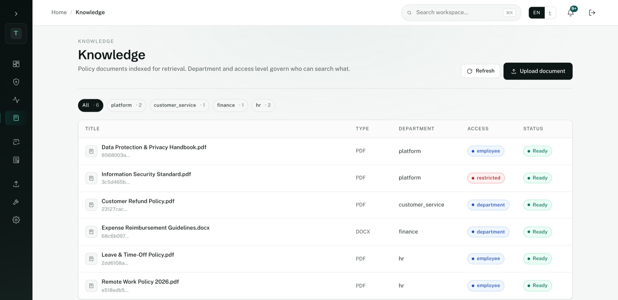Open the activity pulse icon in sidebar
The image size is (618, 300).
click(16, 100)
